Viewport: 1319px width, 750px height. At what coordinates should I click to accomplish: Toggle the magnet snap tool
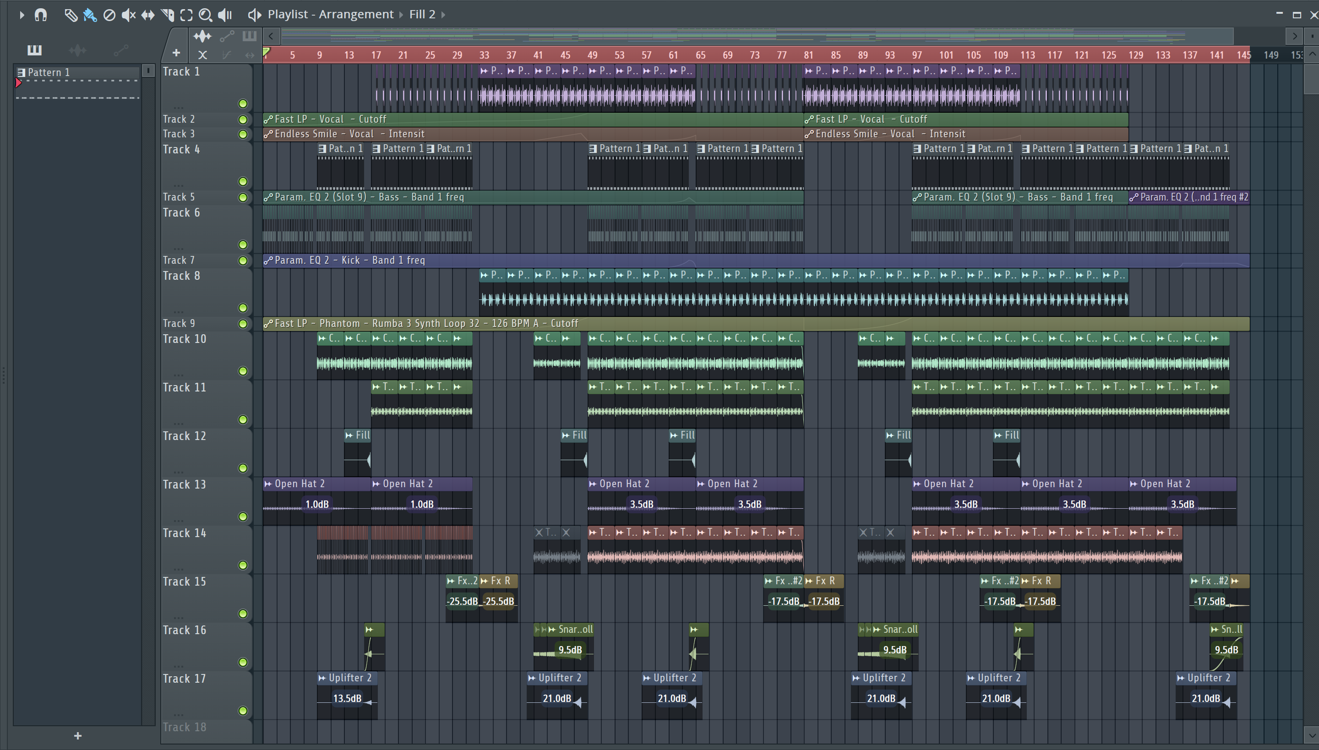pos(41,15)
